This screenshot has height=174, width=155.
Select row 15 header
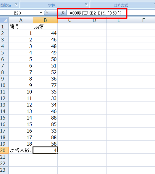[x=4, y=118]
